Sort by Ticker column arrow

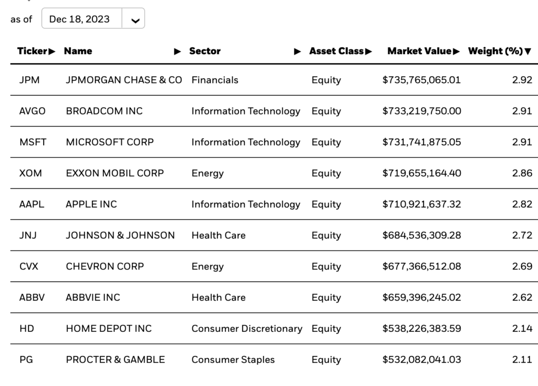pos(52,51)
